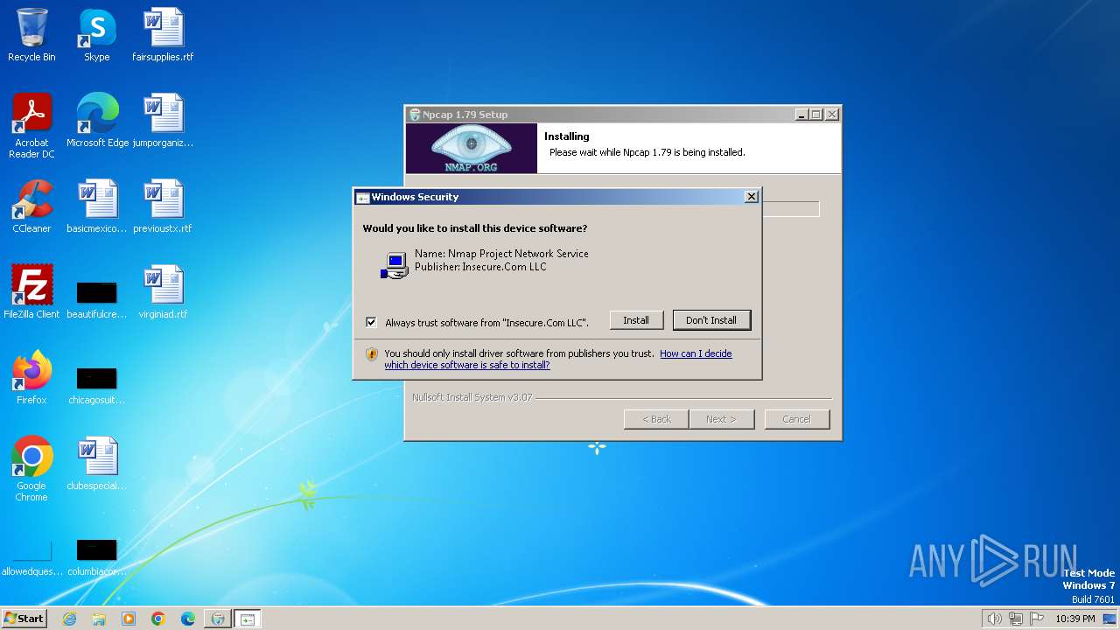Open the Skype desktop shortcut

click(97, 35)
